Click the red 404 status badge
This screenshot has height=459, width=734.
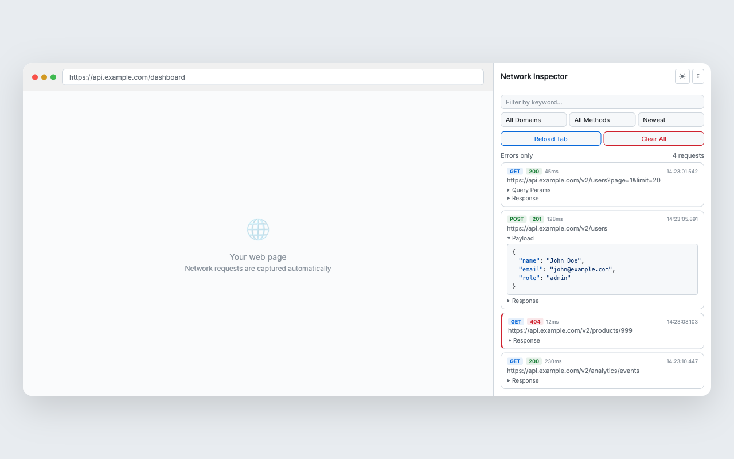535,322
